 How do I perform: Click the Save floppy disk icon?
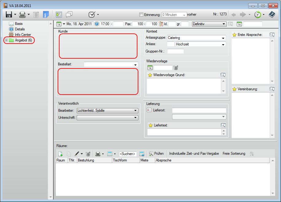coord(9,14)
